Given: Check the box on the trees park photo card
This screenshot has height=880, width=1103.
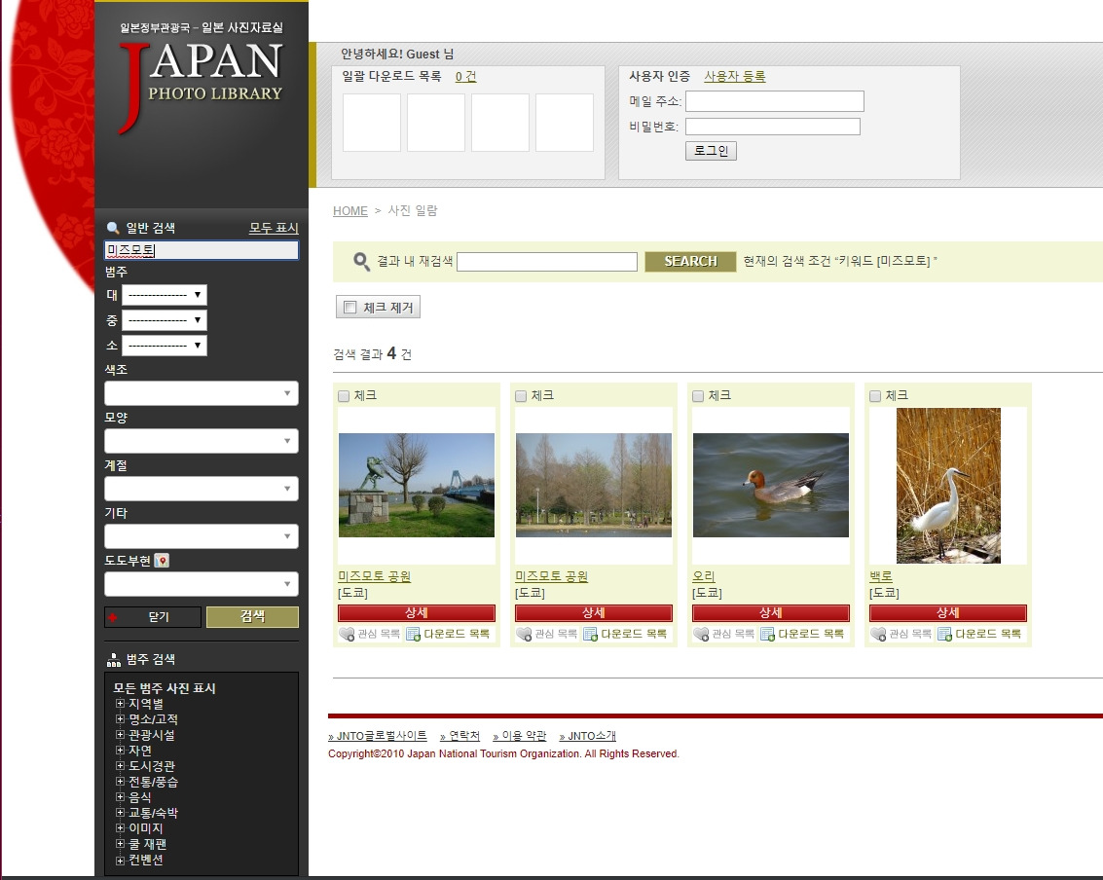Looking at the screenshot, I should tap(521, 396).
